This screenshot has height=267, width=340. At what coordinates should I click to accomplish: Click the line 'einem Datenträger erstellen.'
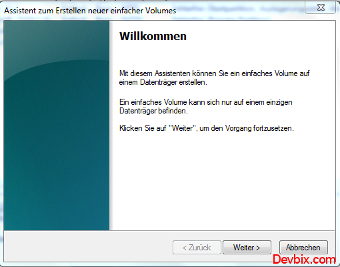click(163, 82)
